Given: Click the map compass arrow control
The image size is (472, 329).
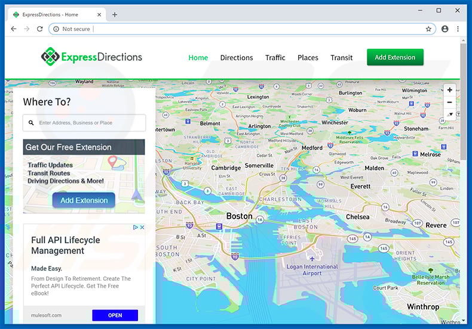Looking at the screenshot, I should tap(450, 114).
